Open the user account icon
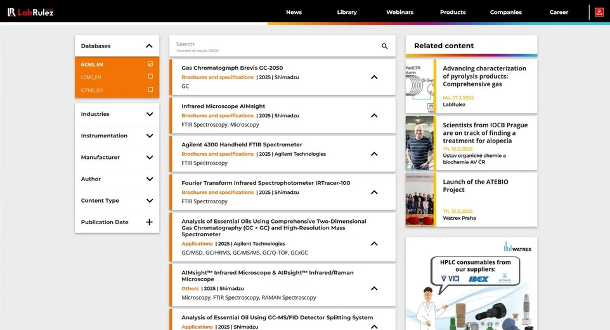610x330 pixels. click(599, 12)
